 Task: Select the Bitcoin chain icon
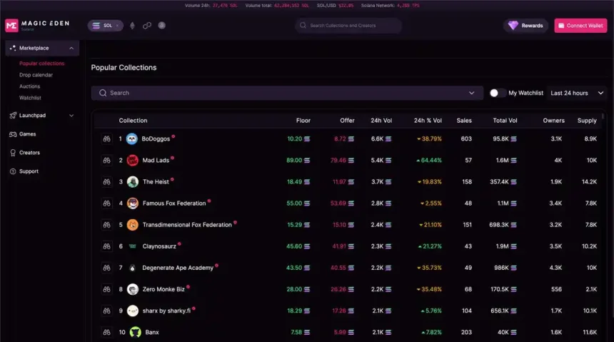pyautogui.click(x=162, y=26)
